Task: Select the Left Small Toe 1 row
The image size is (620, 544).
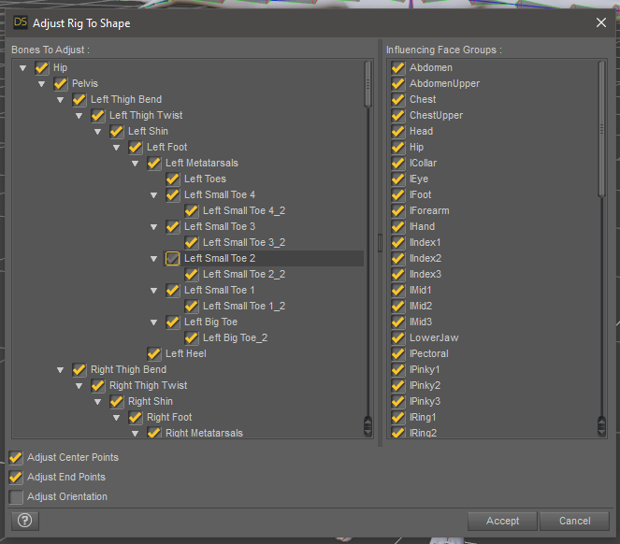Action: click(220, 290)
